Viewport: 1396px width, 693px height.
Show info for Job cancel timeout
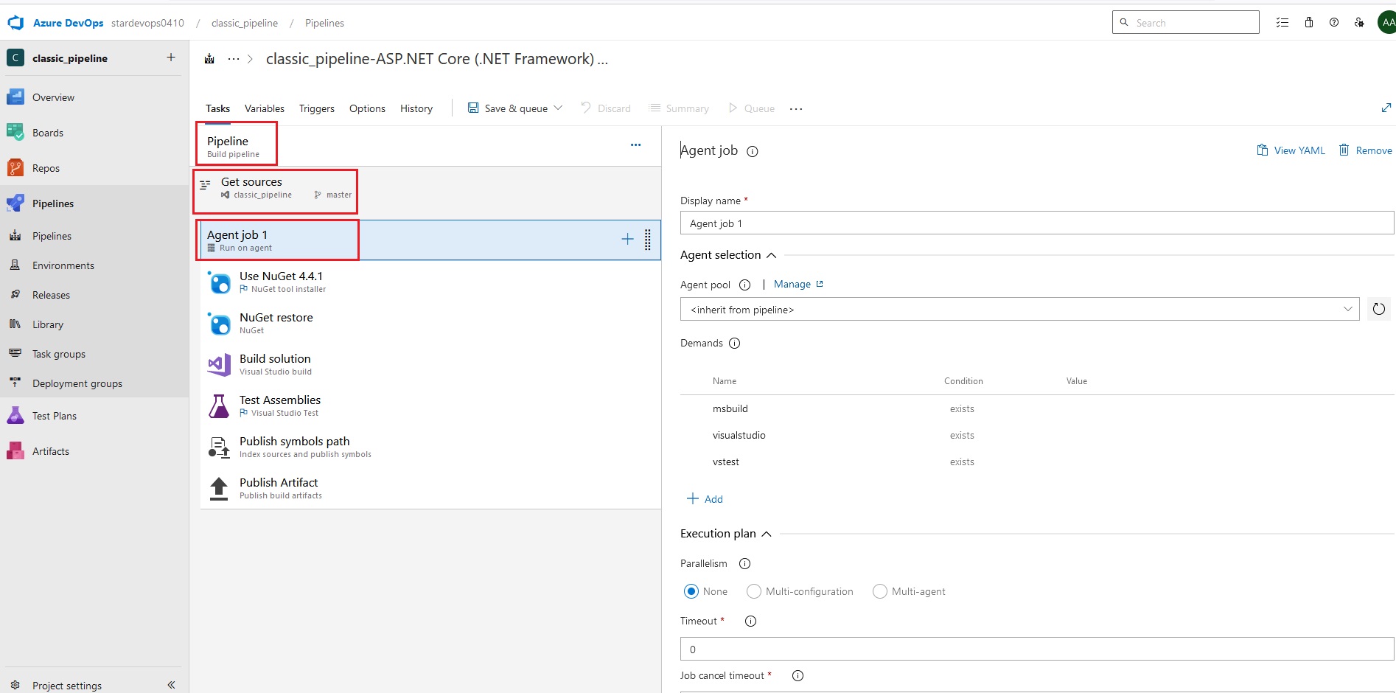[798, 675]
